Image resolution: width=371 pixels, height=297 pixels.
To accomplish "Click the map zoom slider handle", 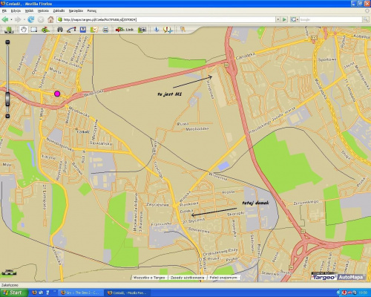I will (x=7, y=99).
